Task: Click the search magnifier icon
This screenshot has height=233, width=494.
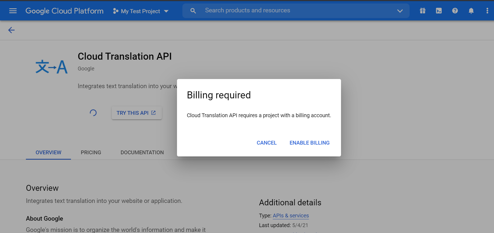Action: [193, 11]
